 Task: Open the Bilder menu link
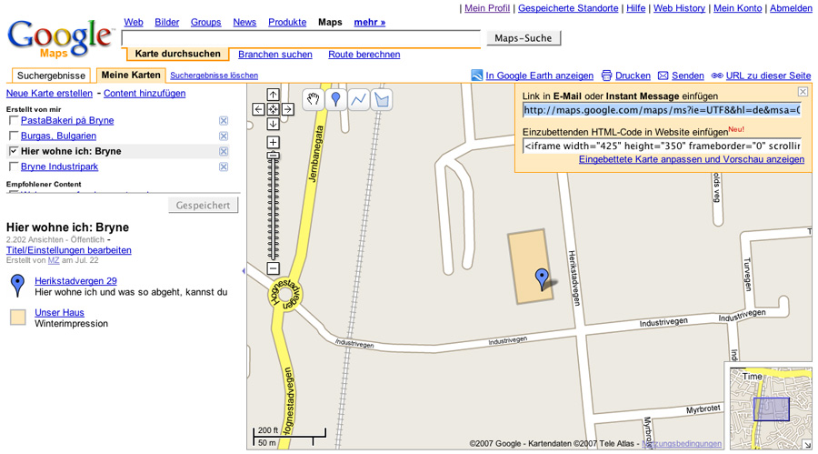pyautogui.click(x=167, y=22)
